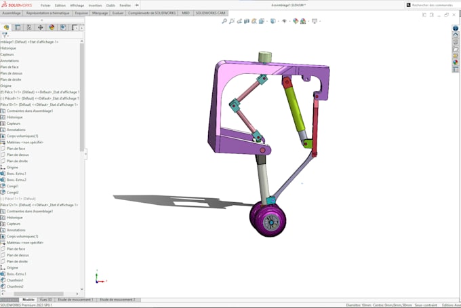Select Boss.-Extru.2 feature in tree

(x=16, y=180)
